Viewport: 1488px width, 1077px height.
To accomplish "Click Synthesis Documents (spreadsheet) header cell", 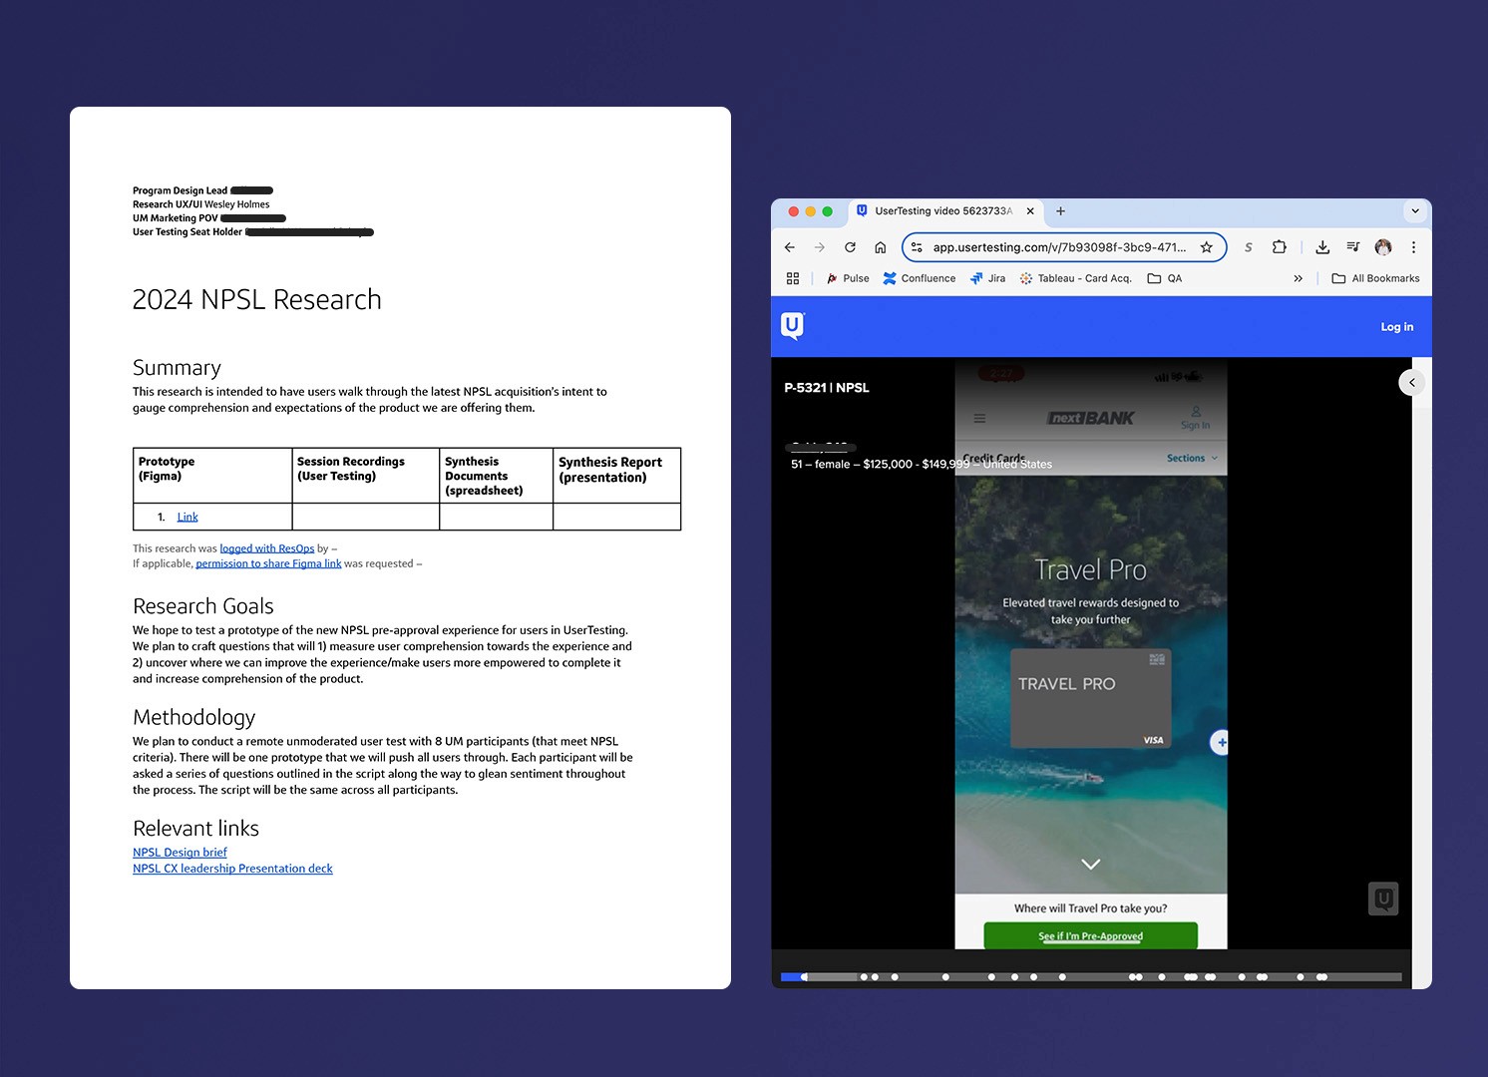I will point(496,476).
